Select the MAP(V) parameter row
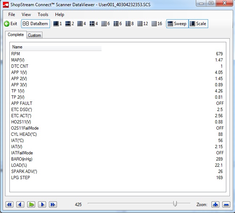This screenshot has height=213, width=235. pyautogui.click(x=117, y=60)
